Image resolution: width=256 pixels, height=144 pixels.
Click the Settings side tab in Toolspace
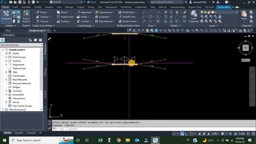click(x=45, y=72)
